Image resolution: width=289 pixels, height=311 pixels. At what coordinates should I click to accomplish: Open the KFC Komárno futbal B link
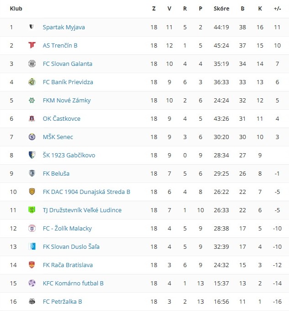click(73, 283)
